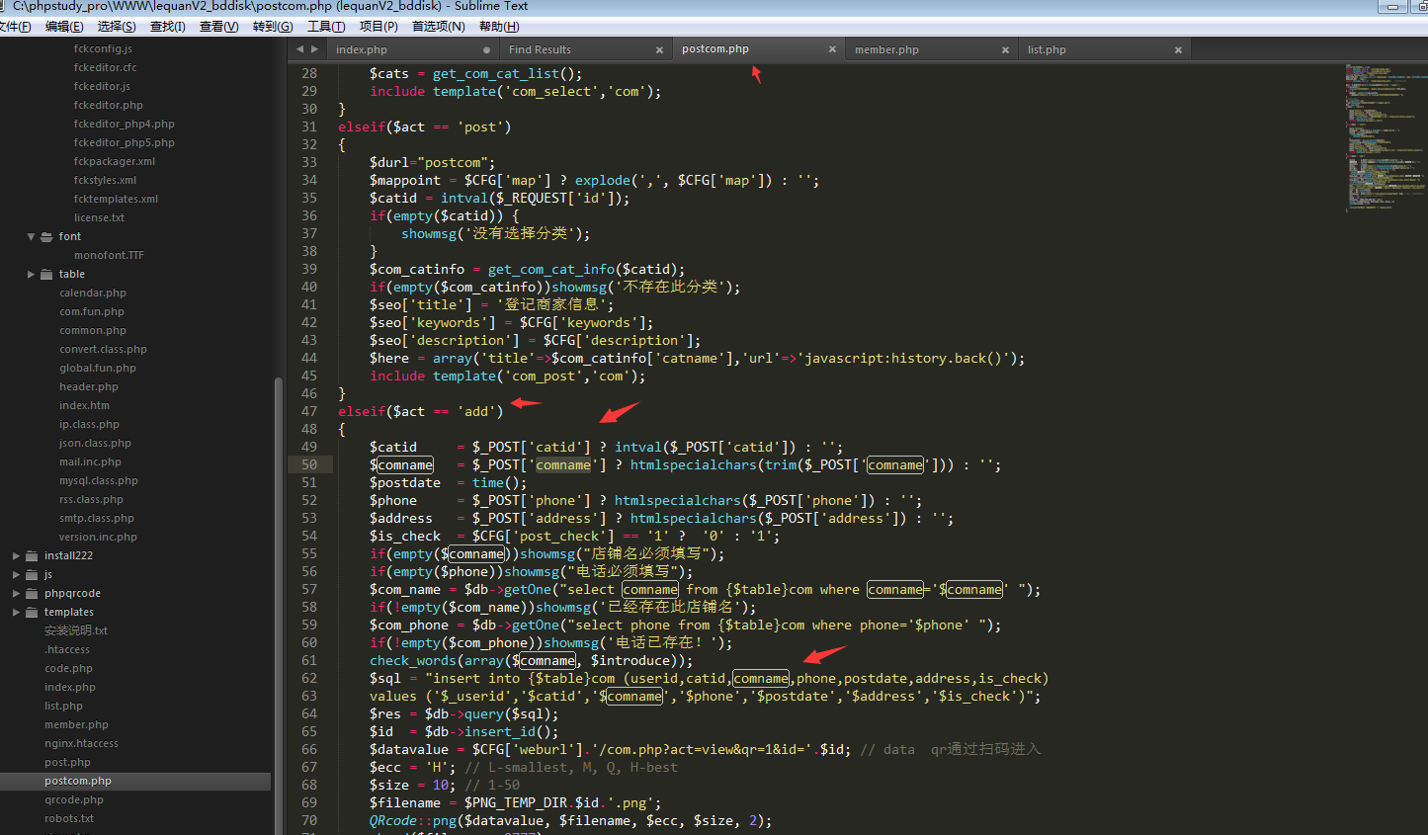The height and width of the screenshot is (835, 1428).
Task: Open version.inc.php in the sidebar
Action: [98, 538]
